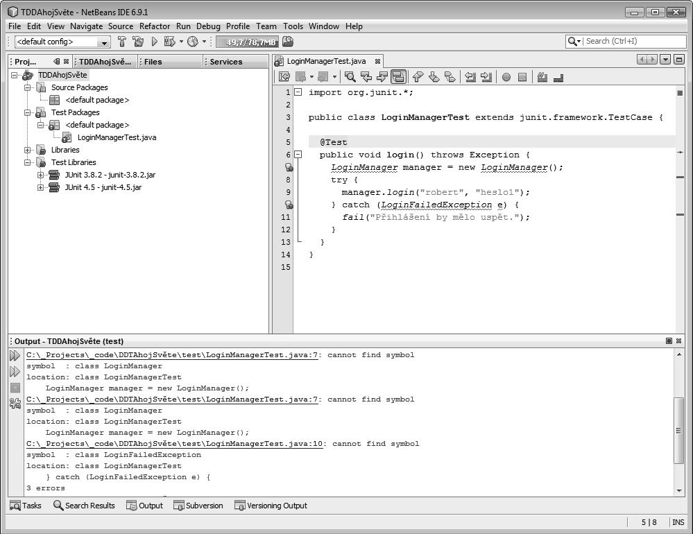Open the dropdown next to editor Back icon
Screen dimensions: 693x534
311,77
